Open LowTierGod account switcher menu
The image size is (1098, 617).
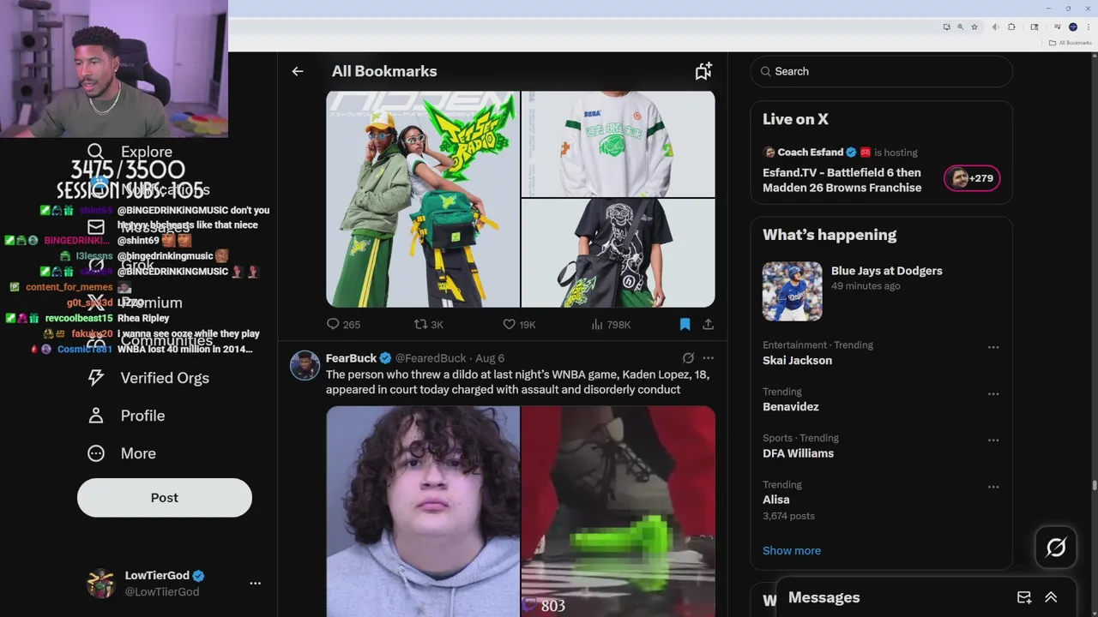[x=255, y=583]
